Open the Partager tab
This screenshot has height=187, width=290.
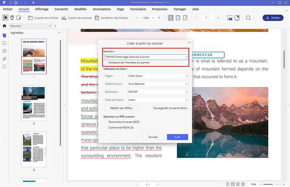180,9
